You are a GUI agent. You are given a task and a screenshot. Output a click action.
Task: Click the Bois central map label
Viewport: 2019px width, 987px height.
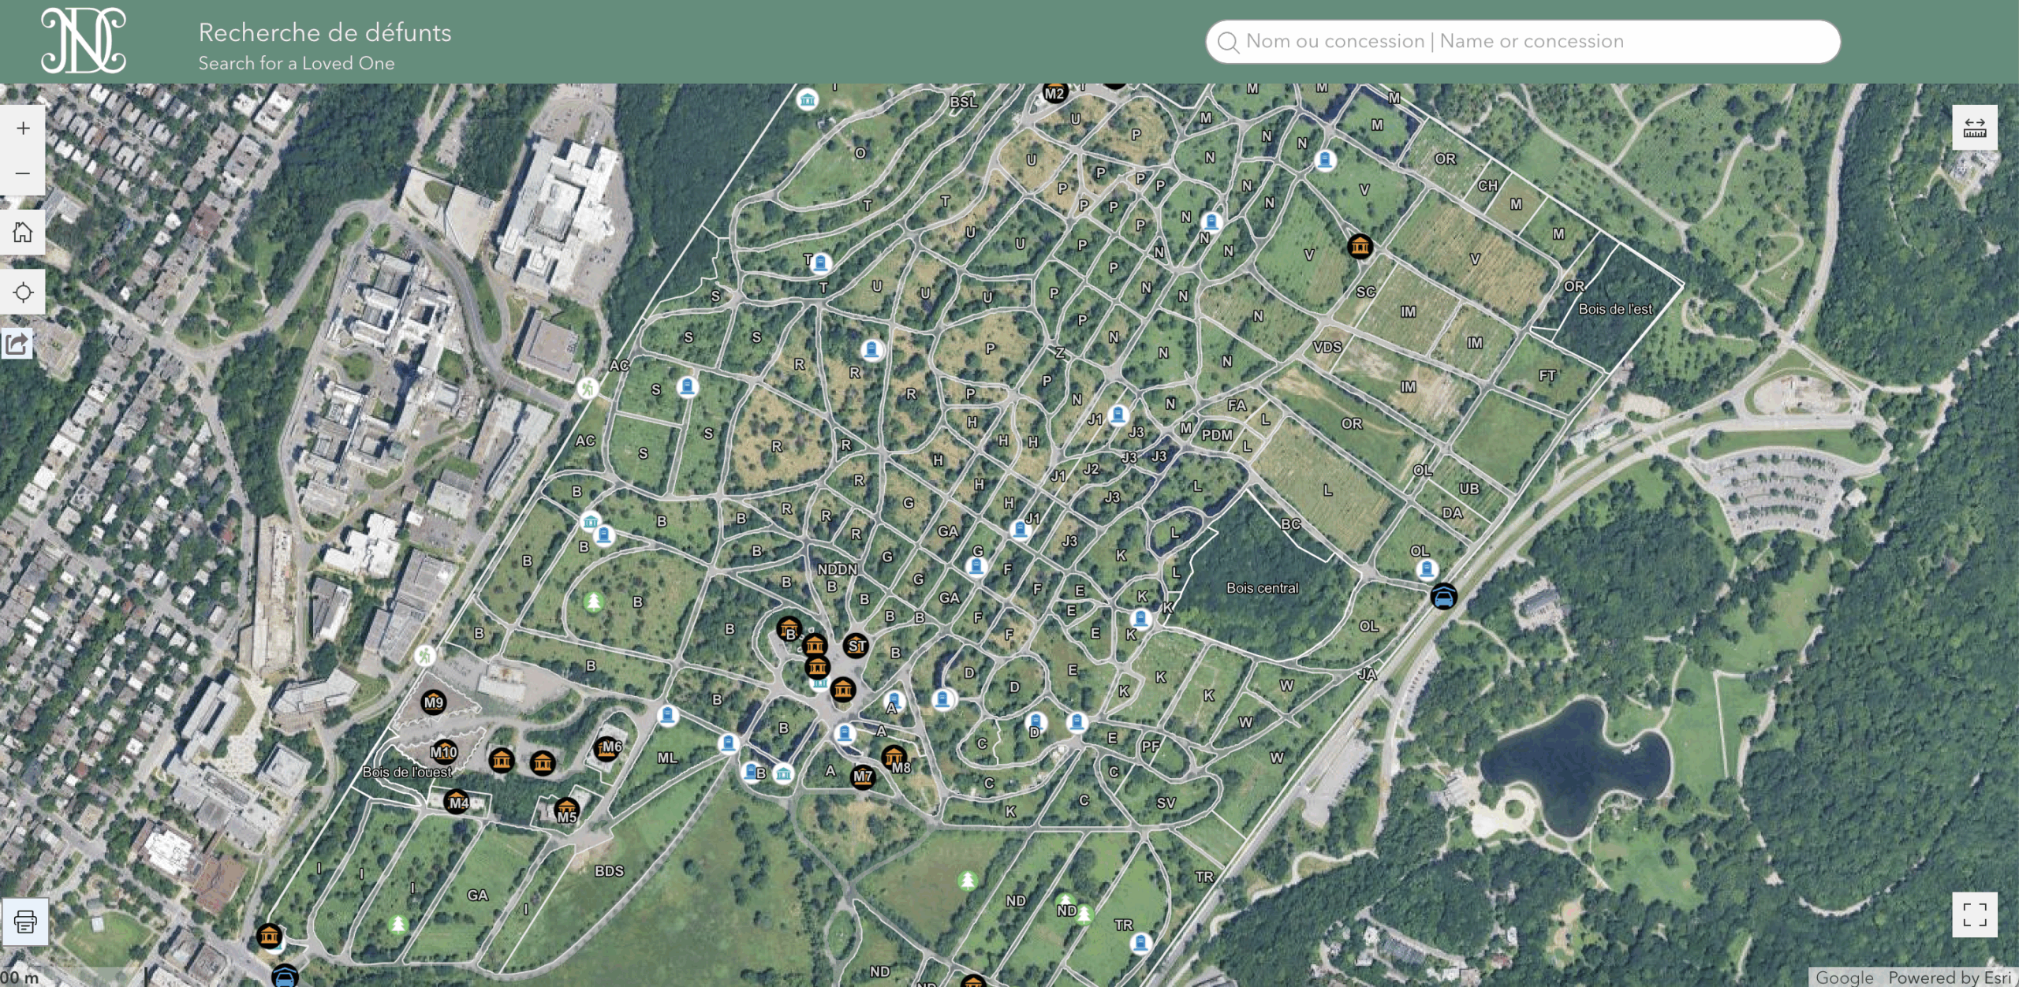(1262, 588)
